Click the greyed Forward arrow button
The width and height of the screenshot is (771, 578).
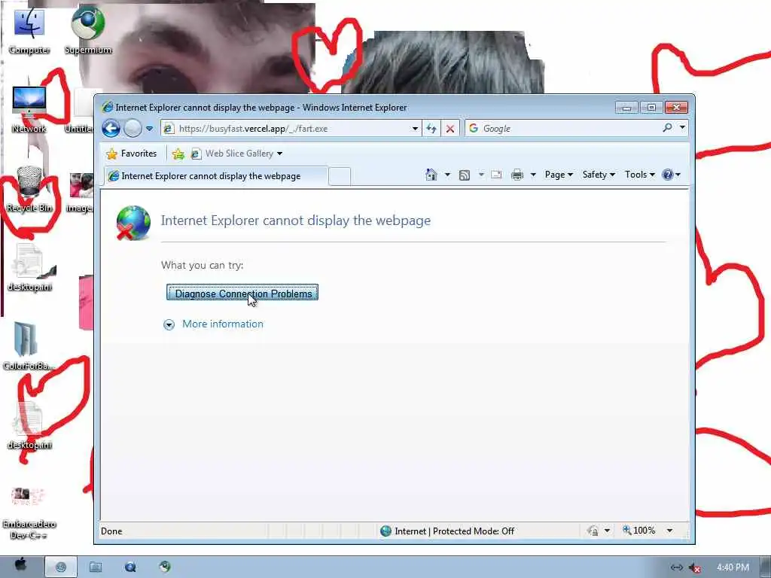(133, 129)
